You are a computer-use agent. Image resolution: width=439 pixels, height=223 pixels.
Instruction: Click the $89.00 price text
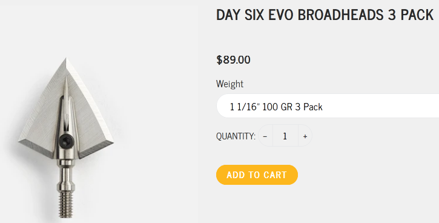click(x=233, y=59)
